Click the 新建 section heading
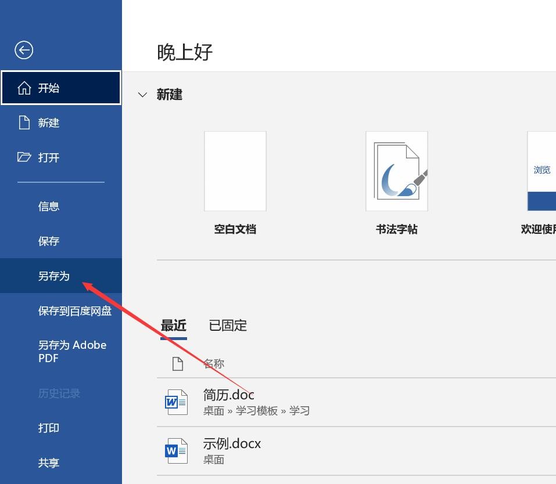The width and height of the screenshot is (556, 484). [170, 95]
